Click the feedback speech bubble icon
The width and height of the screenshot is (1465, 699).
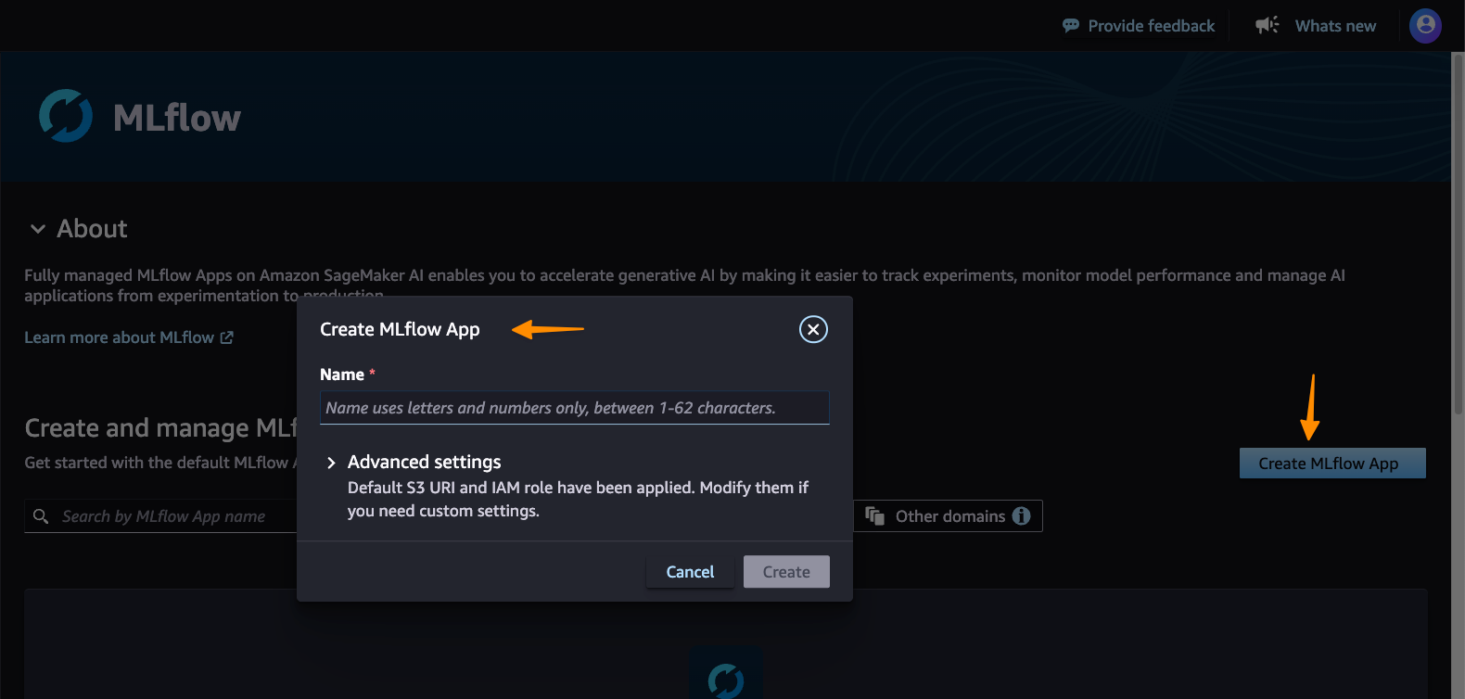[x=1071, y=26]
